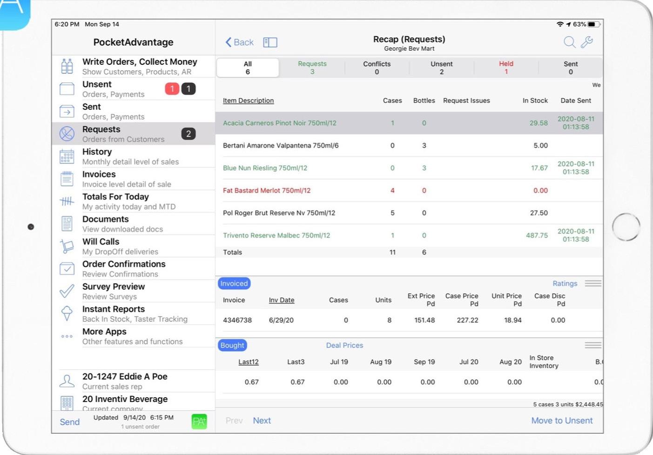Image resolution: width=653 pixels, height=455 pixels.
Task: Tap the Send button
Action: click(x=70, y=422)
